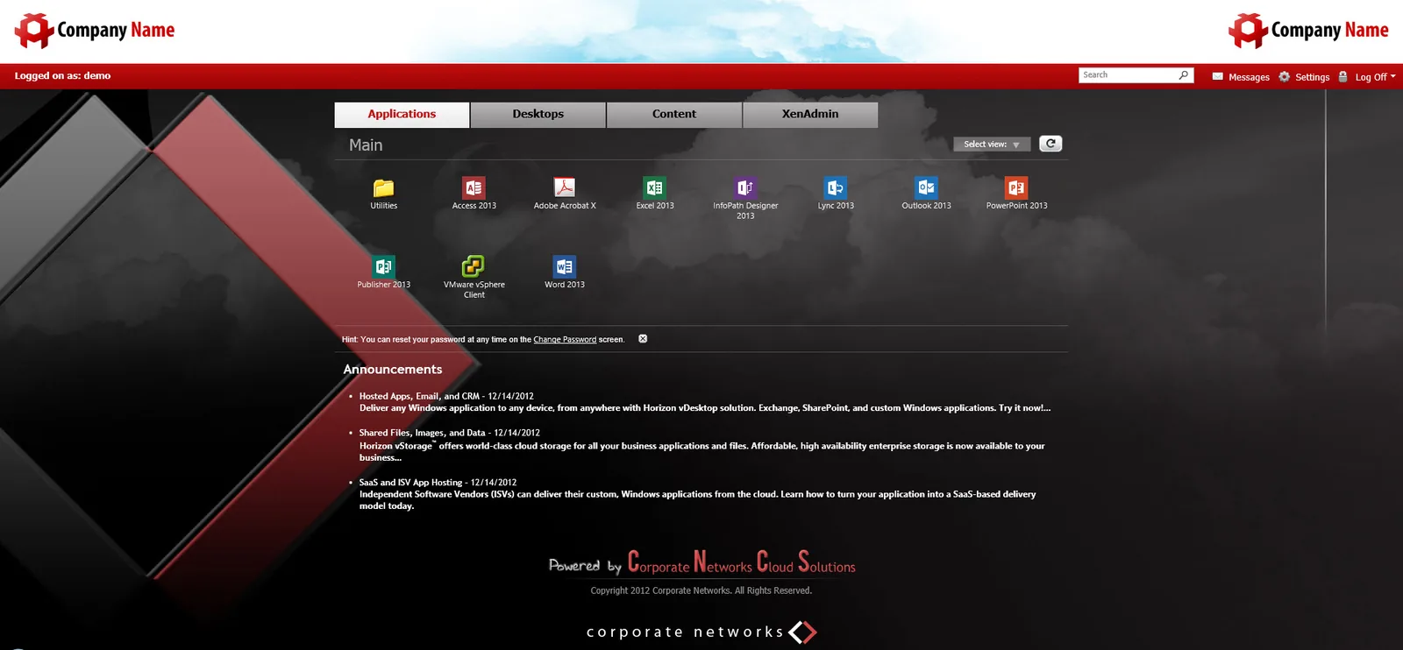Start Excel 2013 application
The width and height of the screenshot is (1403, 650).
[x=655, y=194]
